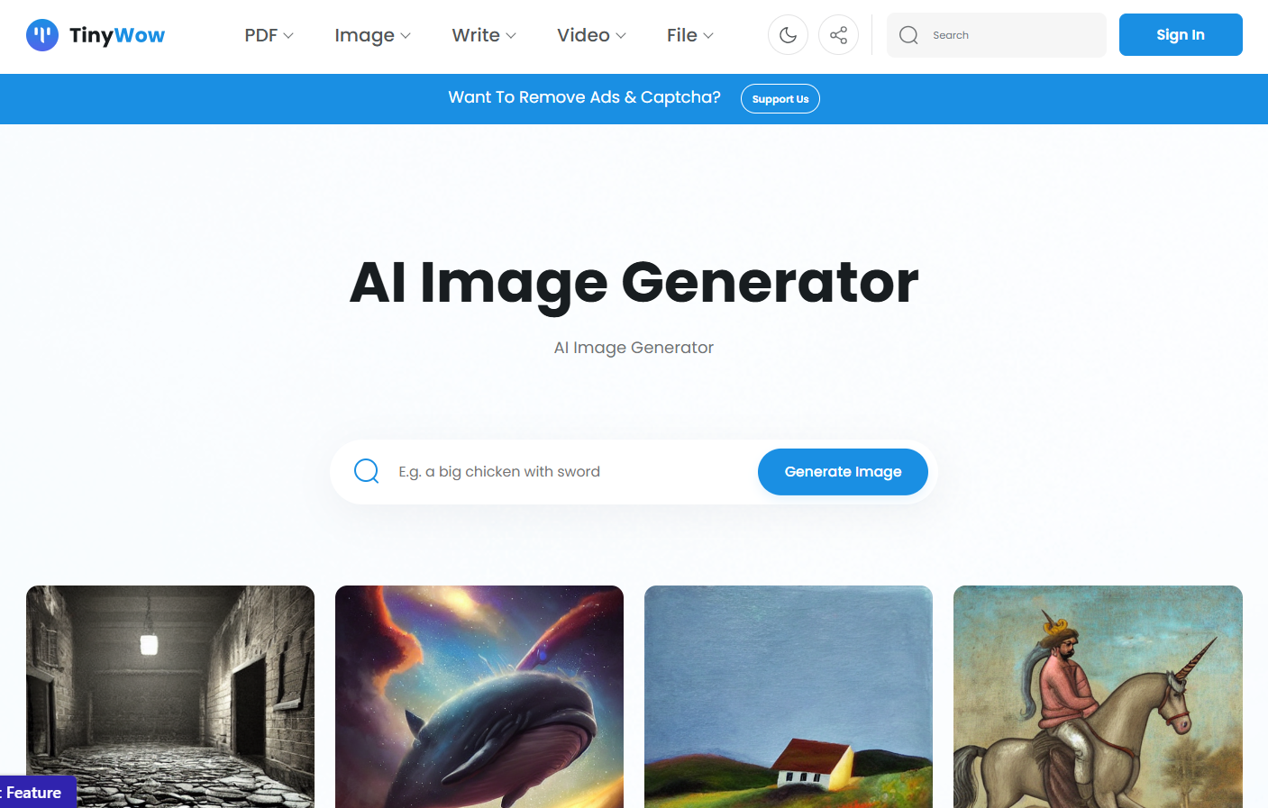Expand the Image dropdown menu

pyautogui.click(x=372, y=35)
